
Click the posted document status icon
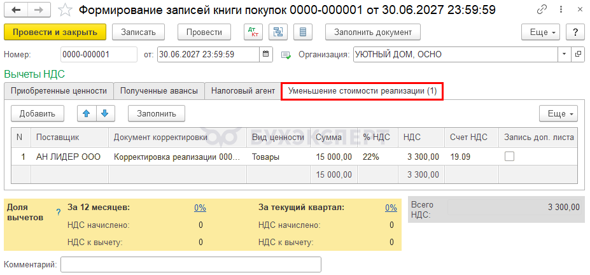click(x=286, y=55)
